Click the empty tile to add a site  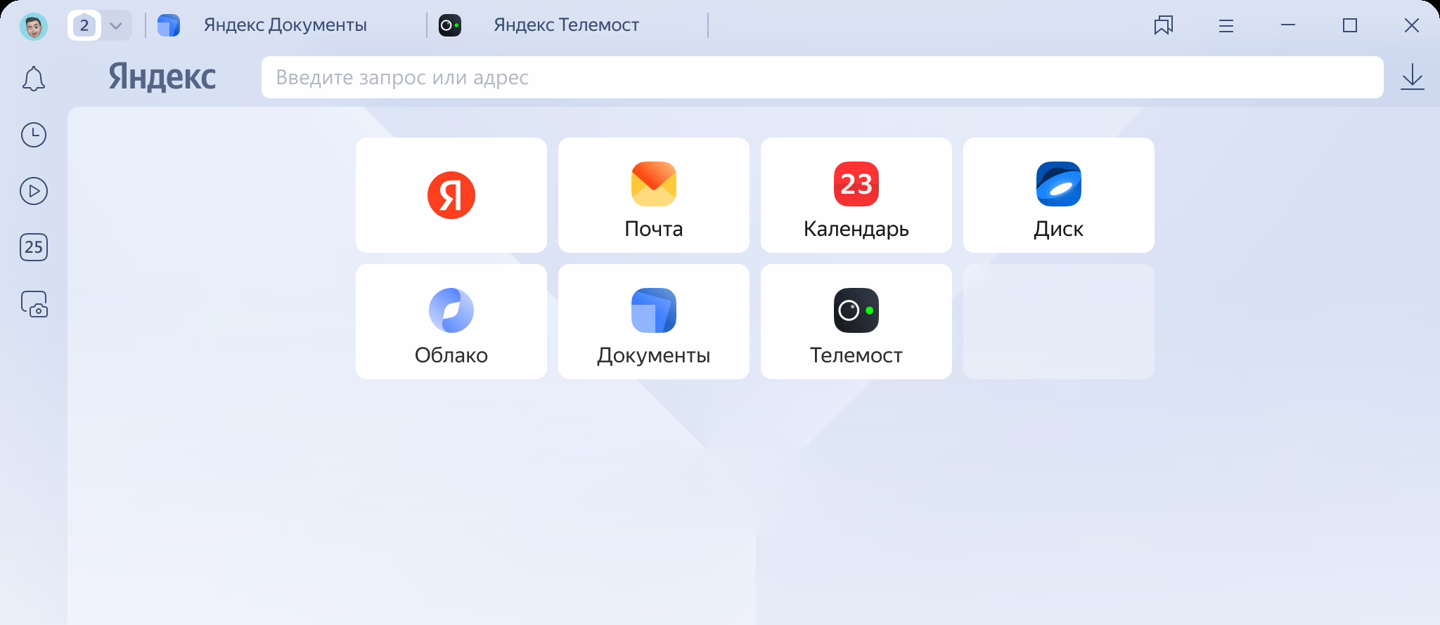click(x=1059, y=322)
